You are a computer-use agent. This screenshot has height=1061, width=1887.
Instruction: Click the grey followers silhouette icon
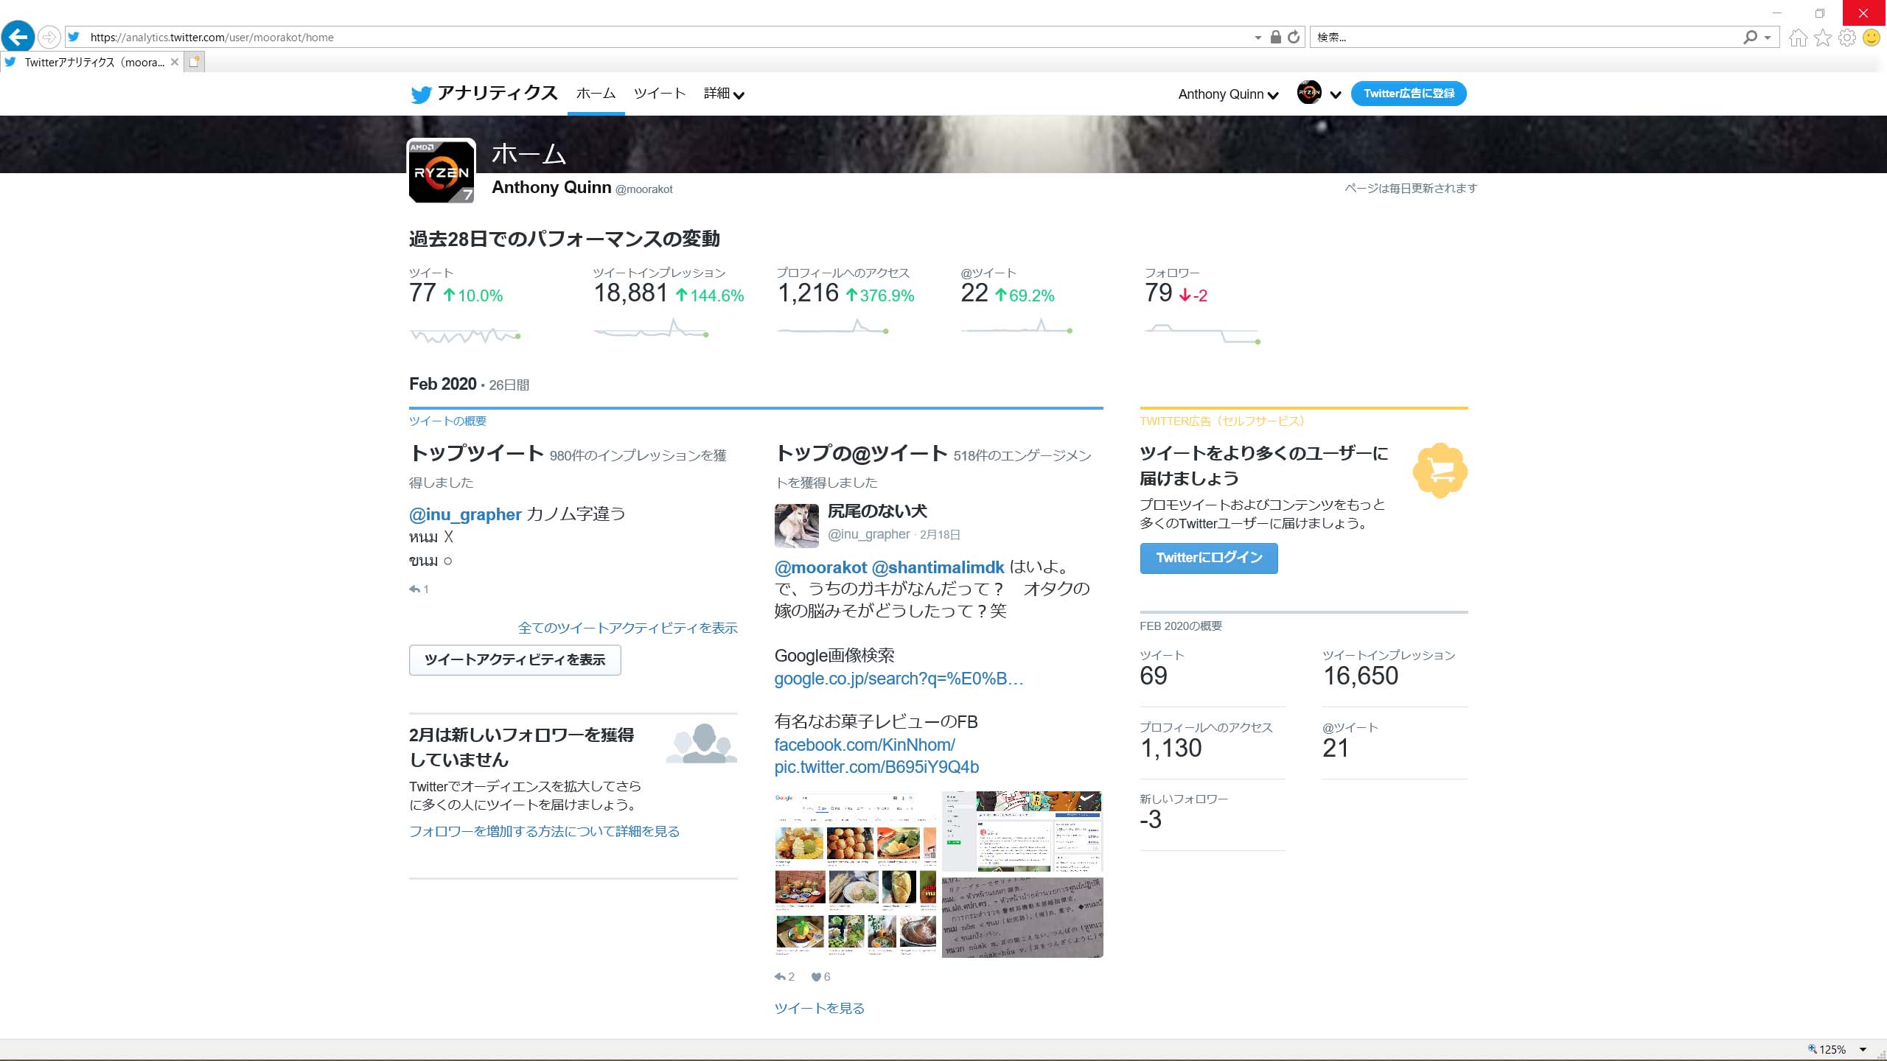click(x=702, y=743)
